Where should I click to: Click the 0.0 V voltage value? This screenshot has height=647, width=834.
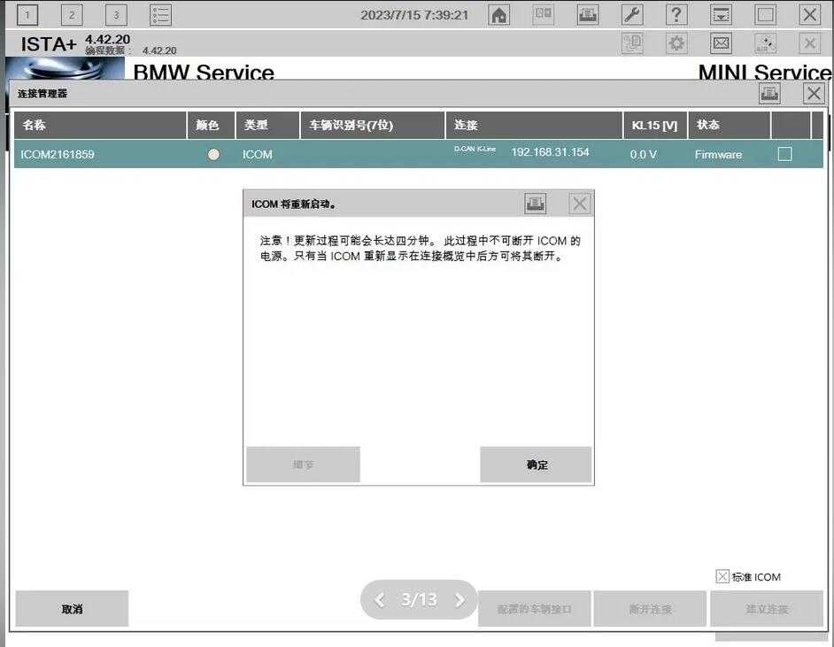click(x=643, y=154)
